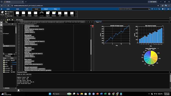
Task: Open Word from the taskbar
Action: (101, 94)
